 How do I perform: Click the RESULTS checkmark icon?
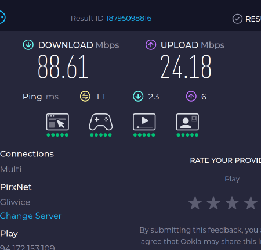click(237, 19)
